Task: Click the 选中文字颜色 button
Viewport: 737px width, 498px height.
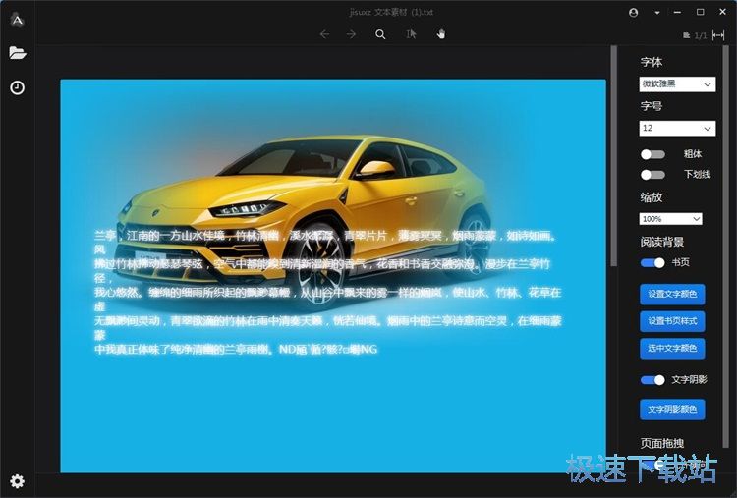Action: [672, 349]
